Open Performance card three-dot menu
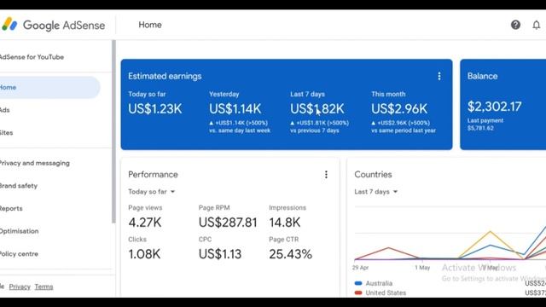Image resolution: width=546 pixels, height=307 pixels. 326,174
